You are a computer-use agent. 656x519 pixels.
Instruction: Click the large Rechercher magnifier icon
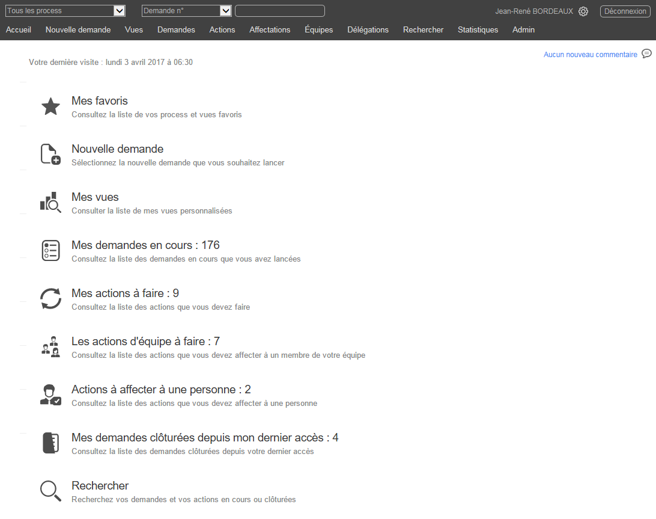(50, 491)
